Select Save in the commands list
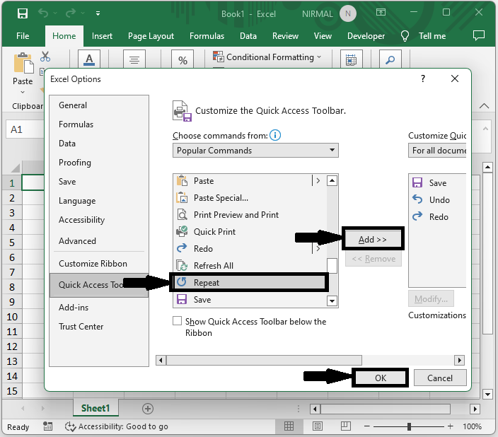This screenshot has width=498, height=437. [250, 300]
